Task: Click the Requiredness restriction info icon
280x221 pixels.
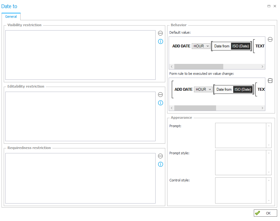Action: [x=161, y=164]
